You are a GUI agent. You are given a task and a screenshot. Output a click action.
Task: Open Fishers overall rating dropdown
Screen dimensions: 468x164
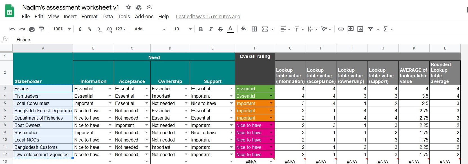click(x=271, y=89)
